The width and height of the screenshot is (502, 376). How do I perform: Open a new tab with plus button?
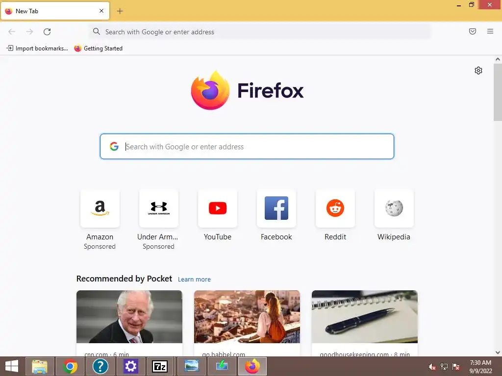[x=120, y=11]
